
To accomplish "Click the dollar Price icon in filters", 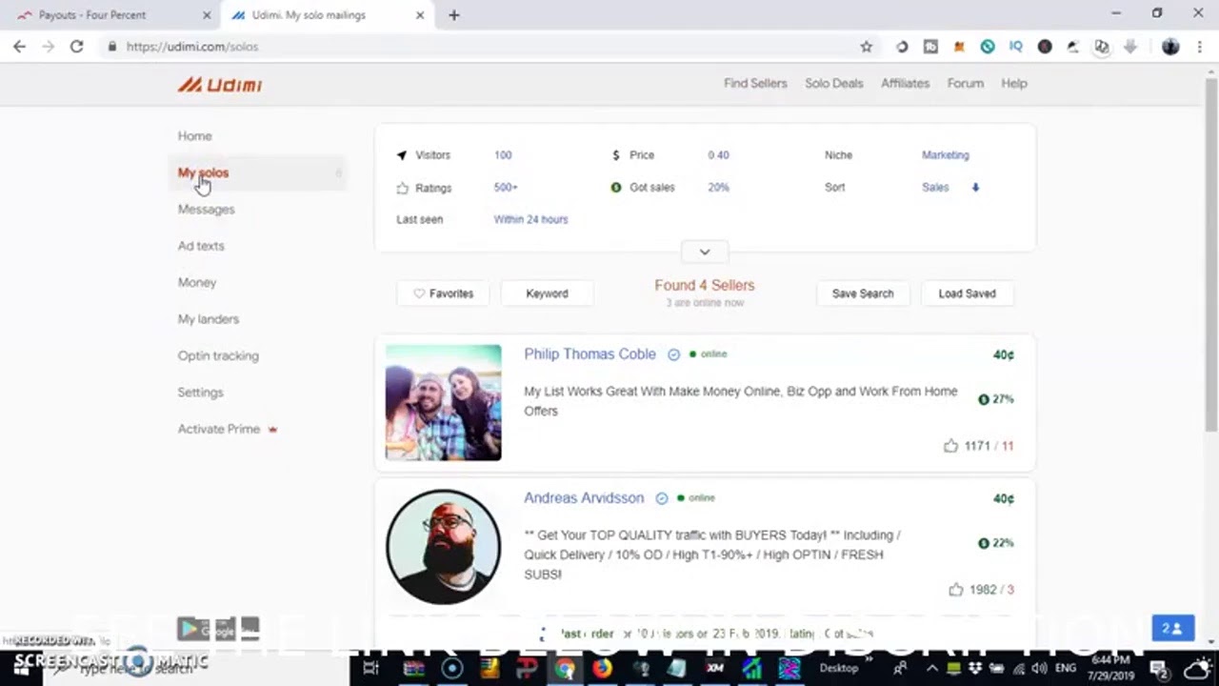I will (616, 155).
